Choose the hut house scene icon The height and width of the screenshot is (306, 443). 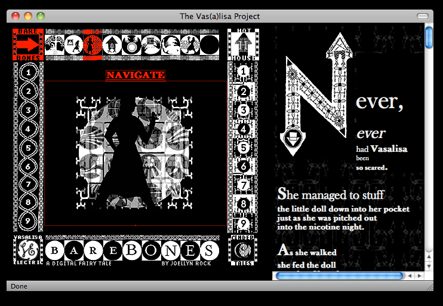pos(112,44)
